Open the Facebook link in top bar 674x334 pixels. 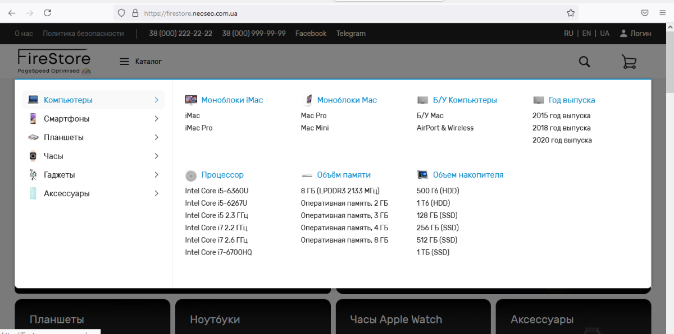tap(311, 34)
